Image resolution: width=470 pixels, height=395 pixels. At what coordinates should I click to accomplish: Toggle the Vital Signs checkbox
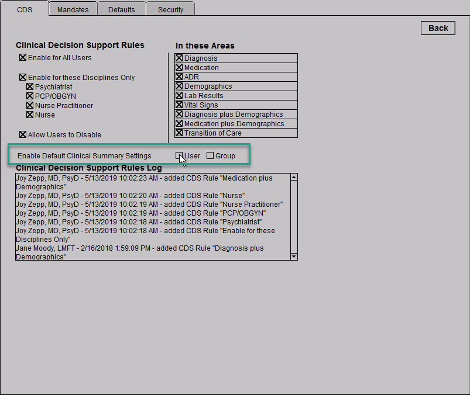tap(180, 105)
